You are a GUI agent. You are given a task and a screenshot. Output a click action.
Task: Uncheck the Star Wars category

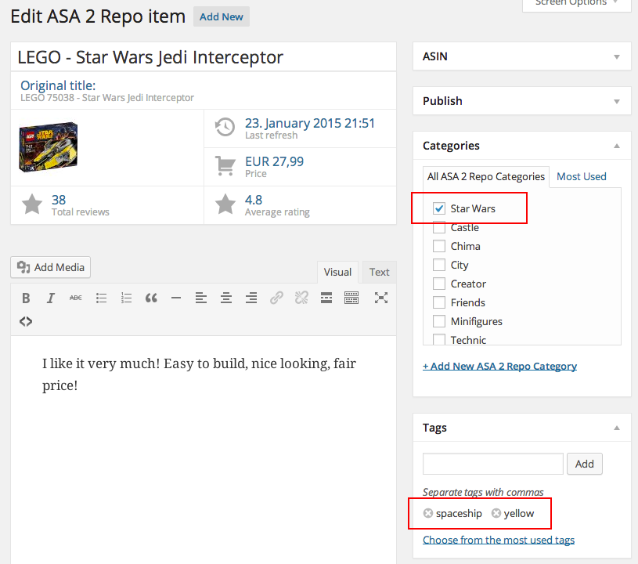439,208
